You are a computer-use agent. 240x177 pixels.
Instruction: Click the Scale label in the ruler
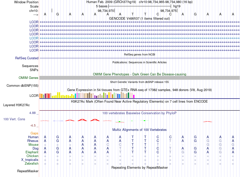34,6
